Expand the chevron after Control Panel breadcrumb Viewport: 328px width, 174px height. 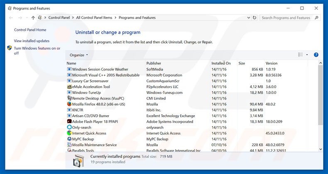73,18
